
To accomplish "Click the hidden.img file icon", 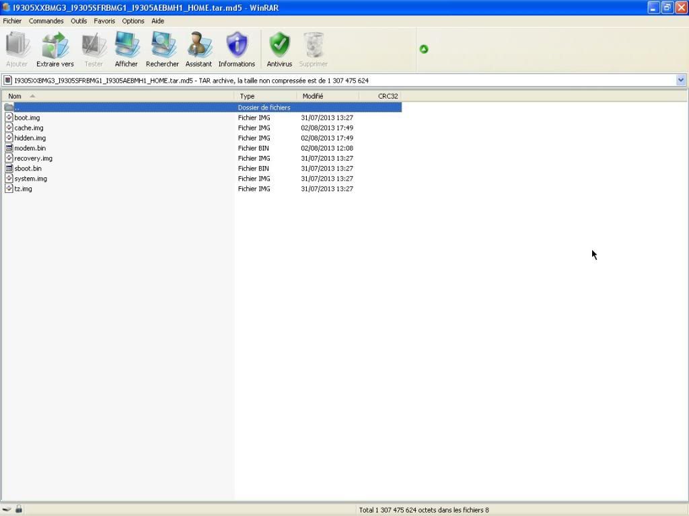I will click(x=9, y=137).
